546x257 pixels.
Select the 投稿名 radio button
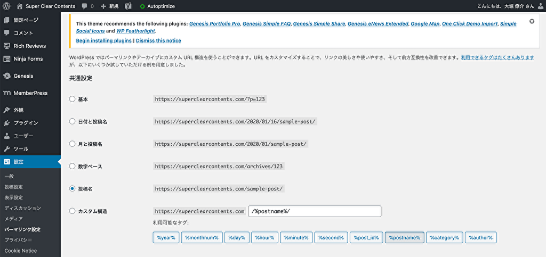(x=72, y=188)
